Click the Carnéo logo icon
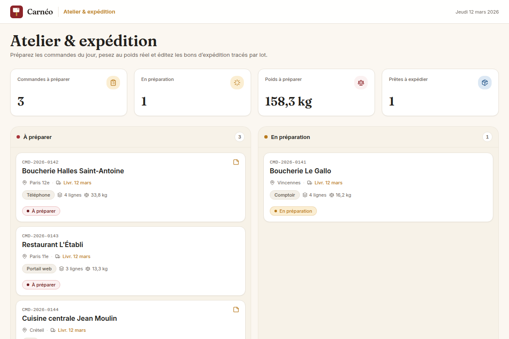Screen dimensions: 509x339 coord(17,12)
